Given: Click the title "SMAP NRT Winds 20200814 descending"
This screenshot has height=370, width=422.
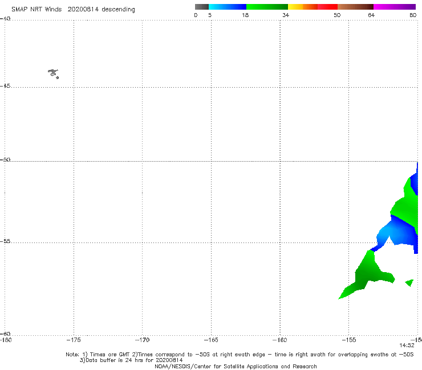Looking at the screenshot, I should pyautogui.click(x=73, y=10).
